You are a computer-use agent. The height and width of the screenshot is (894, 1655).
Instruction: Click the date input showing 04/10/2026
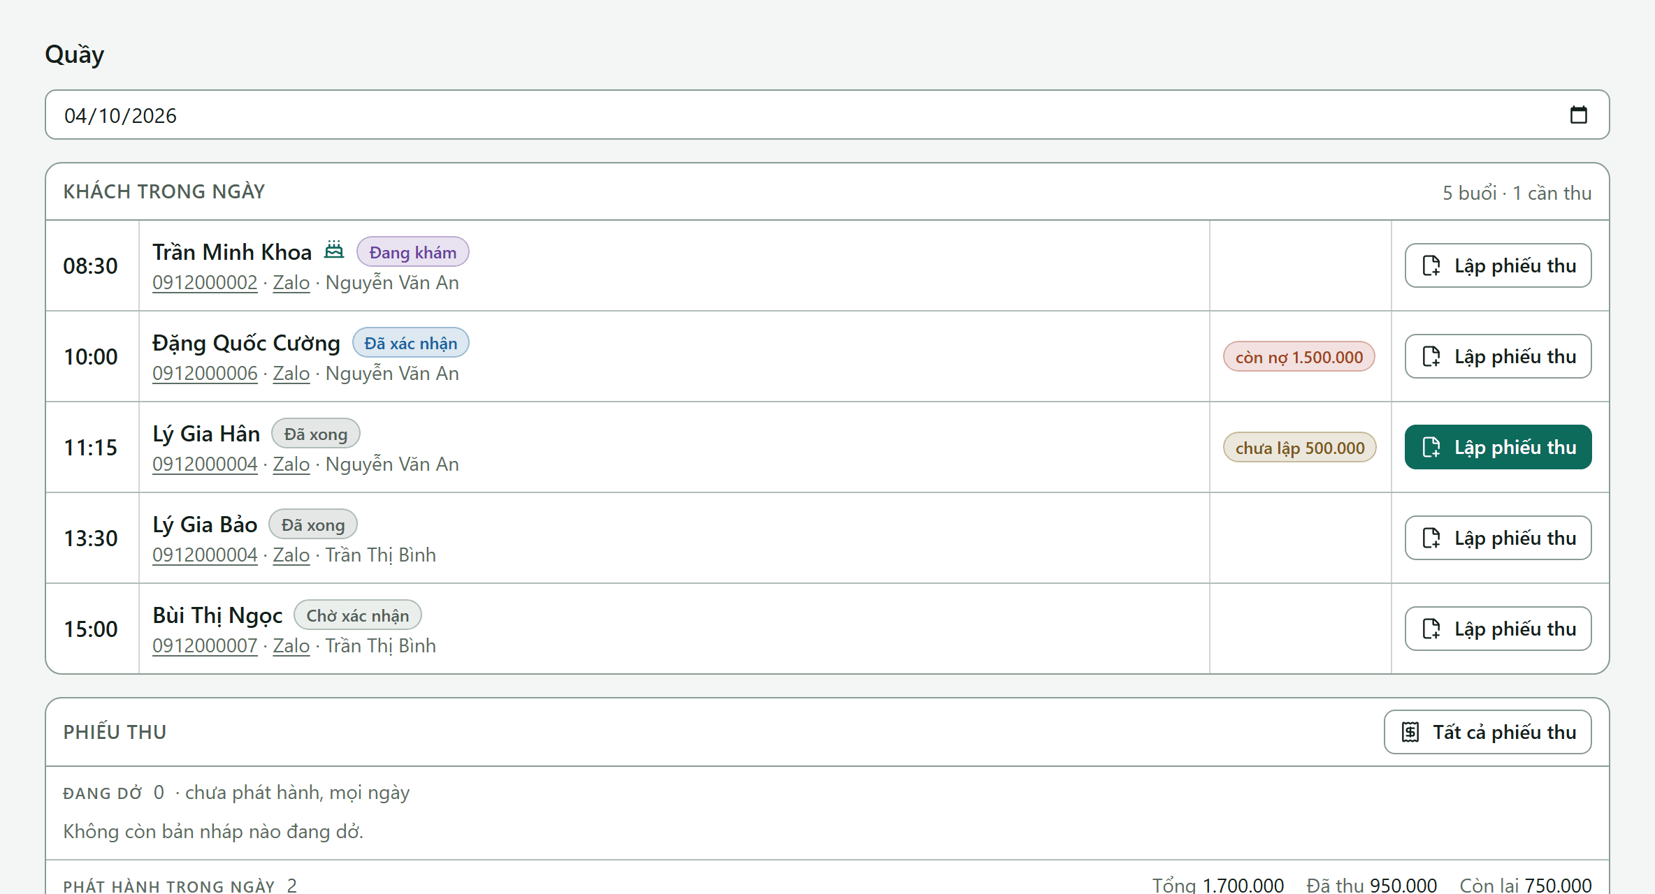[827, 115]
